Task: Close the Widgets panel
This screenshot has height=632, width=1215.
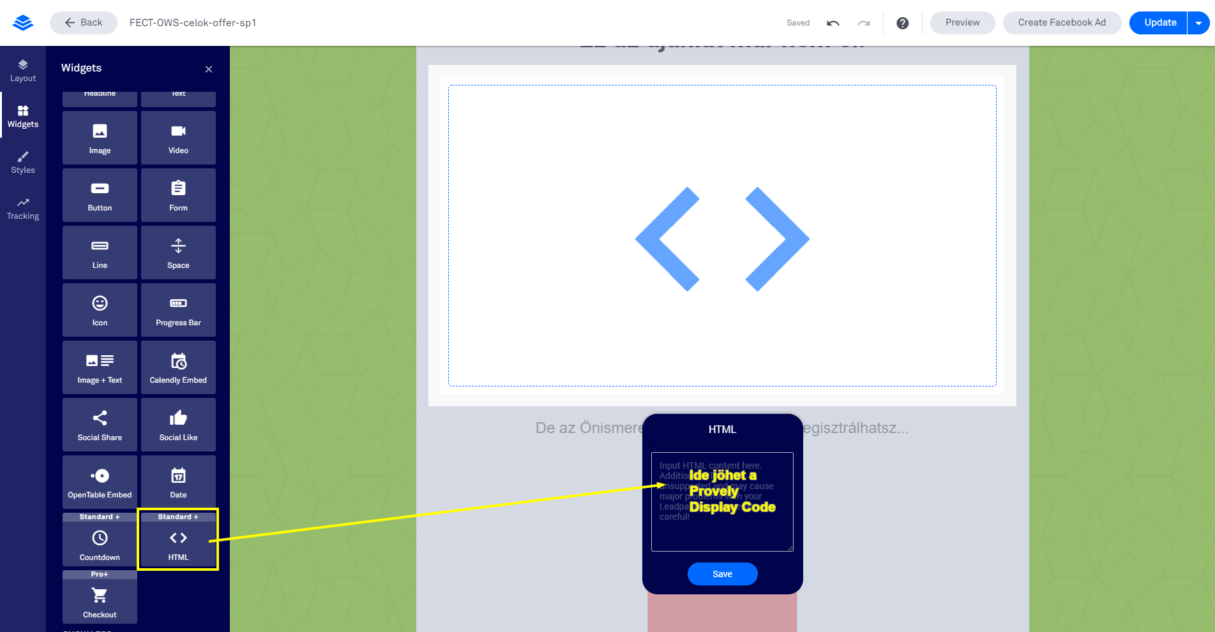Action: pos(209,69)
